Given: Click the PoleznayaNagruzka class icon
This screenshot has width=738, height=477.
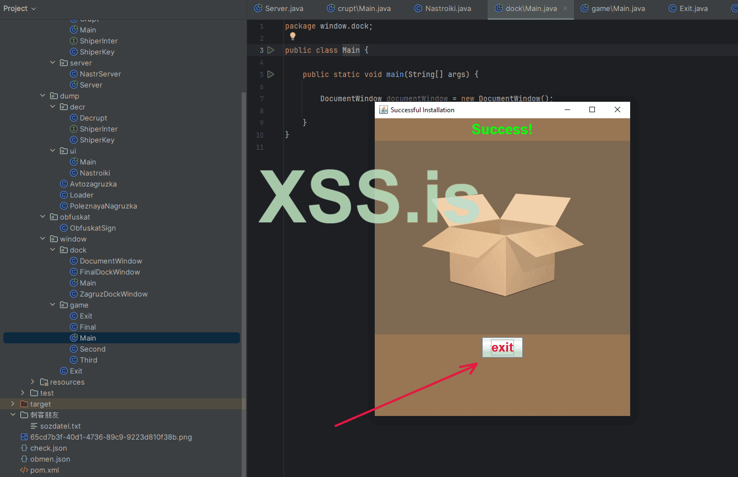Looking at the screenshot, I should tap(64, 206).
